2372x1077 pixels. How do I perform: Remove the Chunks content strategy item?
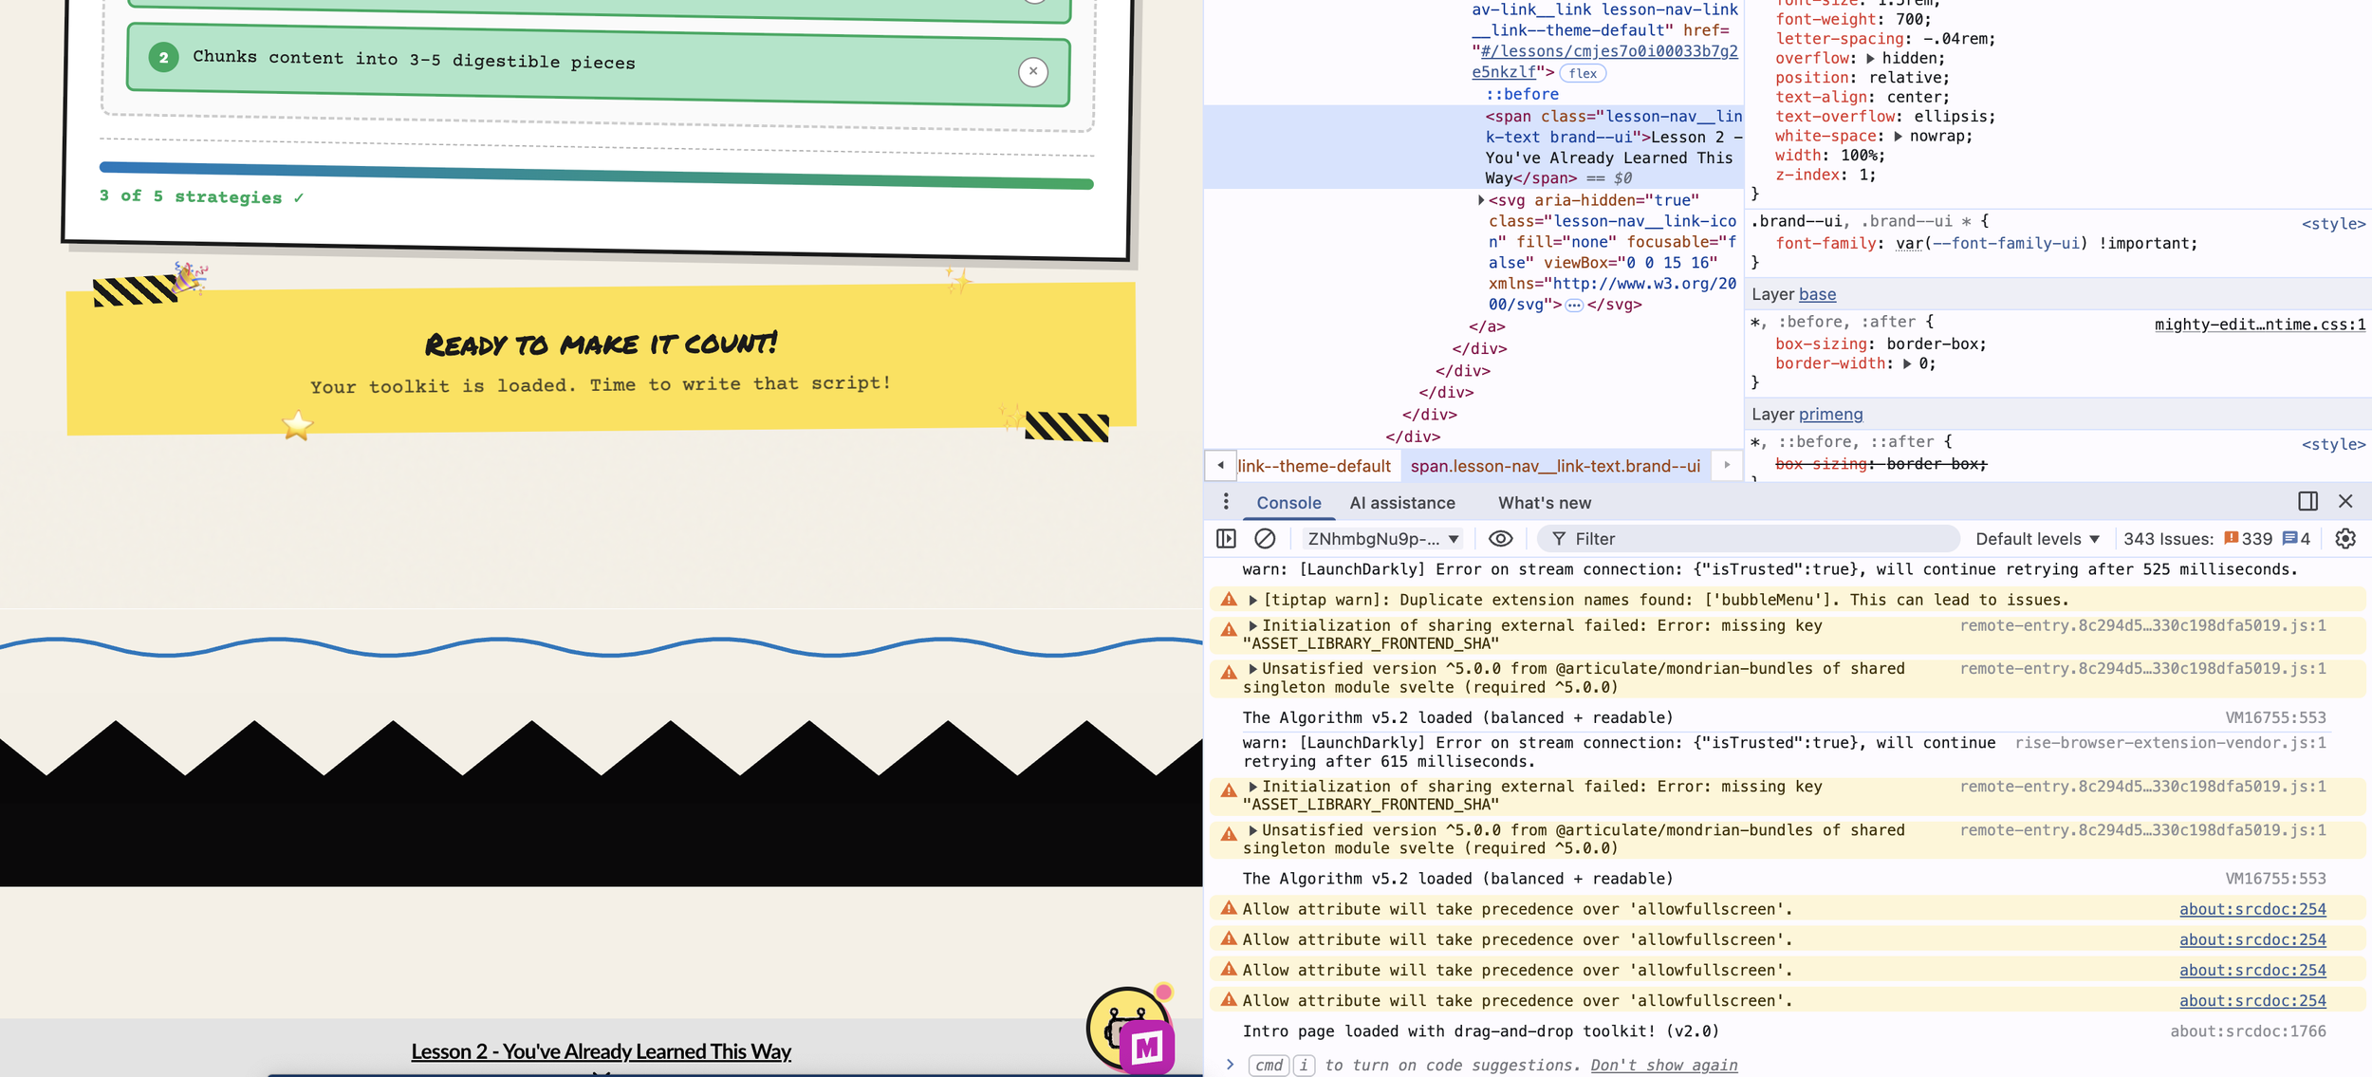pos(1033,71)
